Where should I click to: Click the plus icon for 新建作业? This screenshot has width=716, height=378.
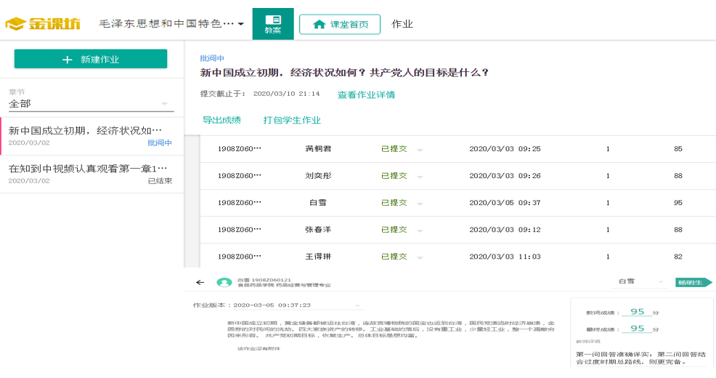(x=68, y=60)
